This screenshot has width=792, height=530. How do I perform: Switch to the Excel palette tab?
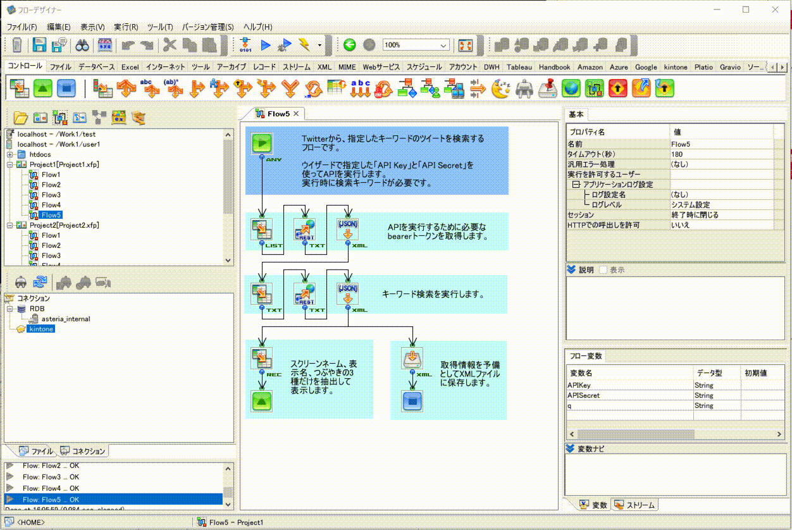[x=130, y=67]
